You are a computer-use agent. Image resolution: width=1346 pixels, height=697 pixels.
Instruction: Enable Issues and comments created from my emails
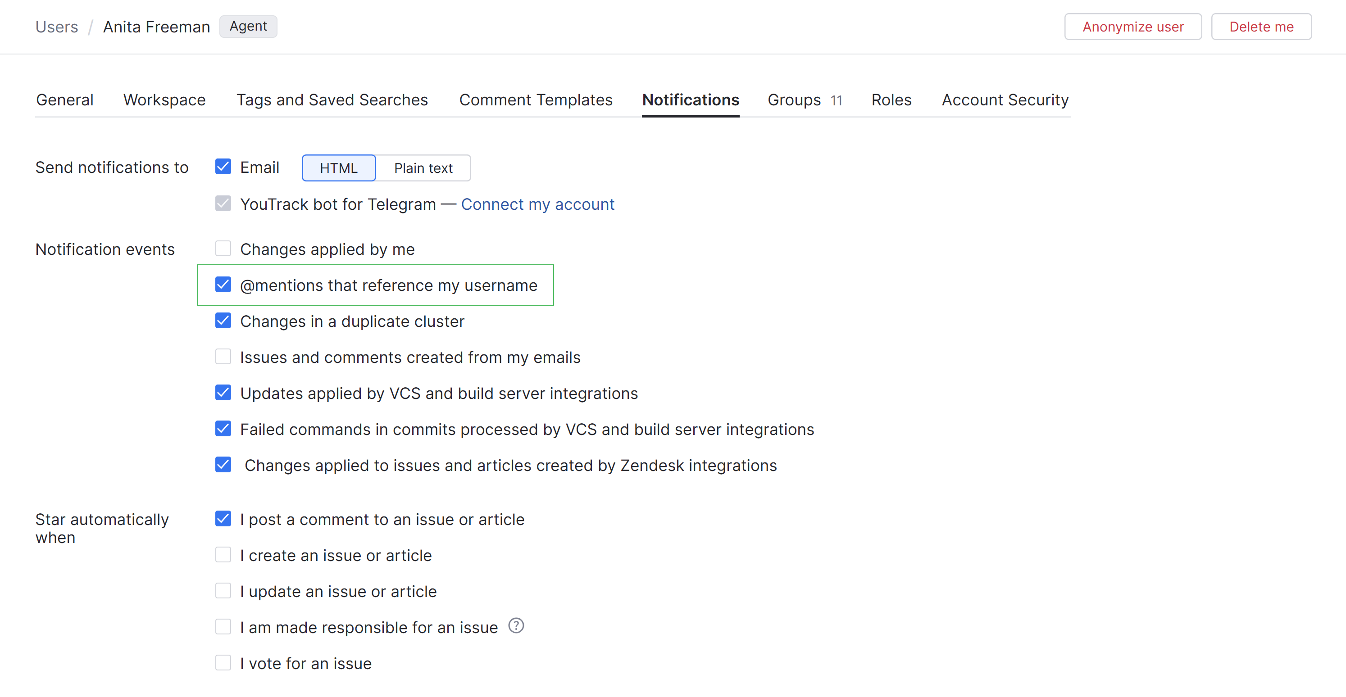coord(223,357)
